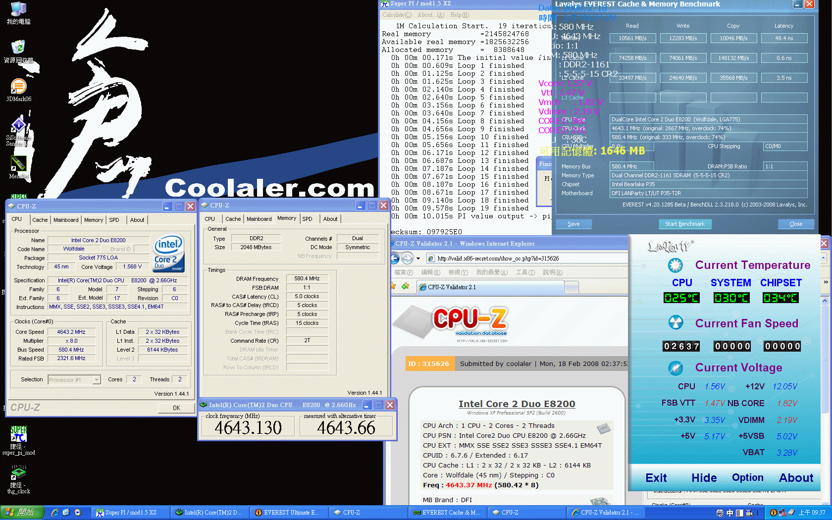Switch to EVEREST Ultimate Edition taskbar button
The image size is (832, 520).
pos(289,513)
